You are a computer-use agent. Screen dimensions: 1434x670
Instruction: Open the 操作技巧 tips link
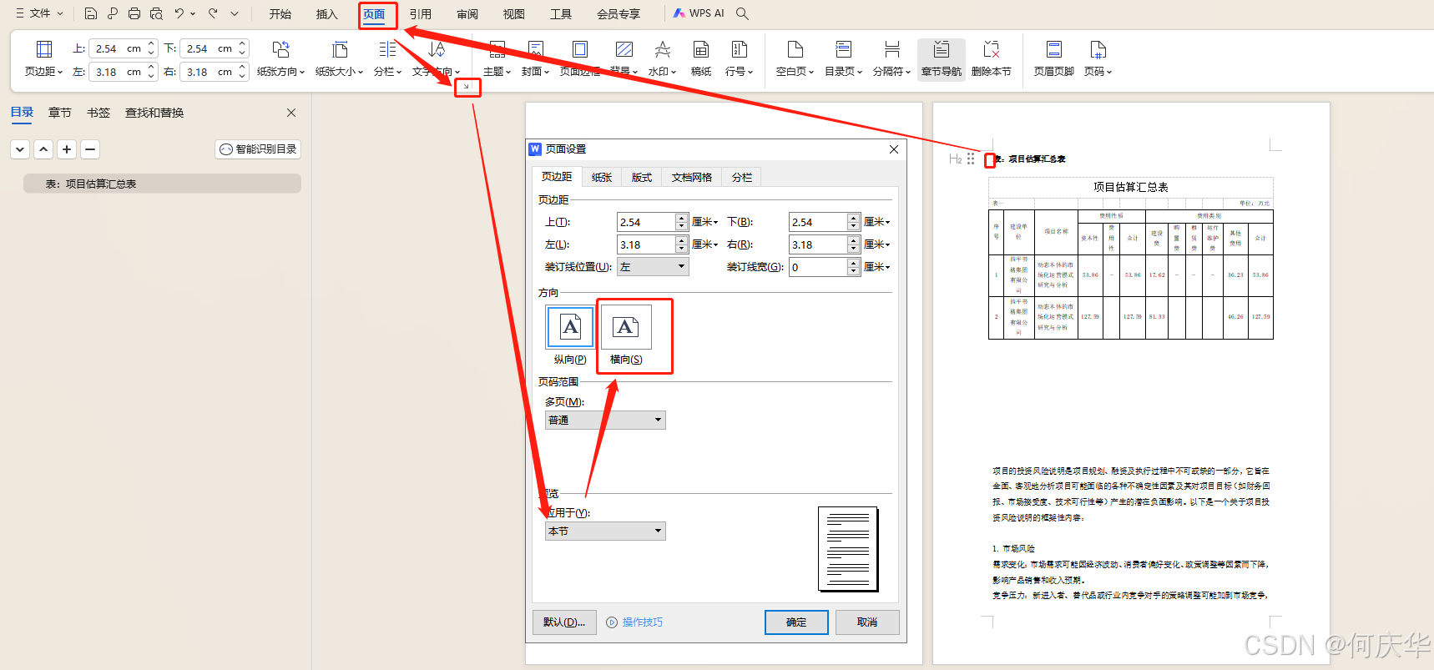[x=642, y=622]
